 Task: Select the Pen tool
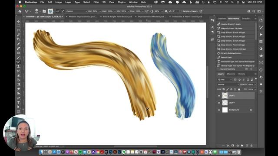18,98
